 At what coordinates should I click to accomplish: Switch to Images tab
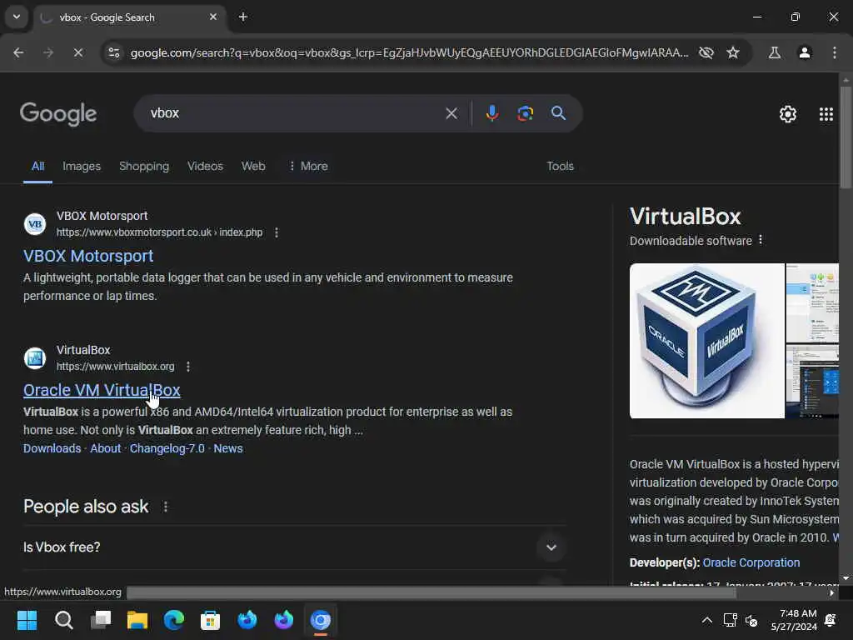tap(82, 166)
